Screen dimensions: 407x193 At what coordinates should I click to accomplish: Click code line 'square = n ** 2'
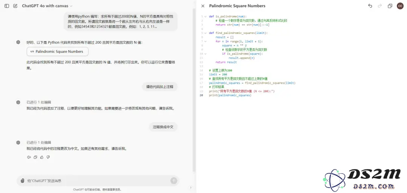[234, 46]
